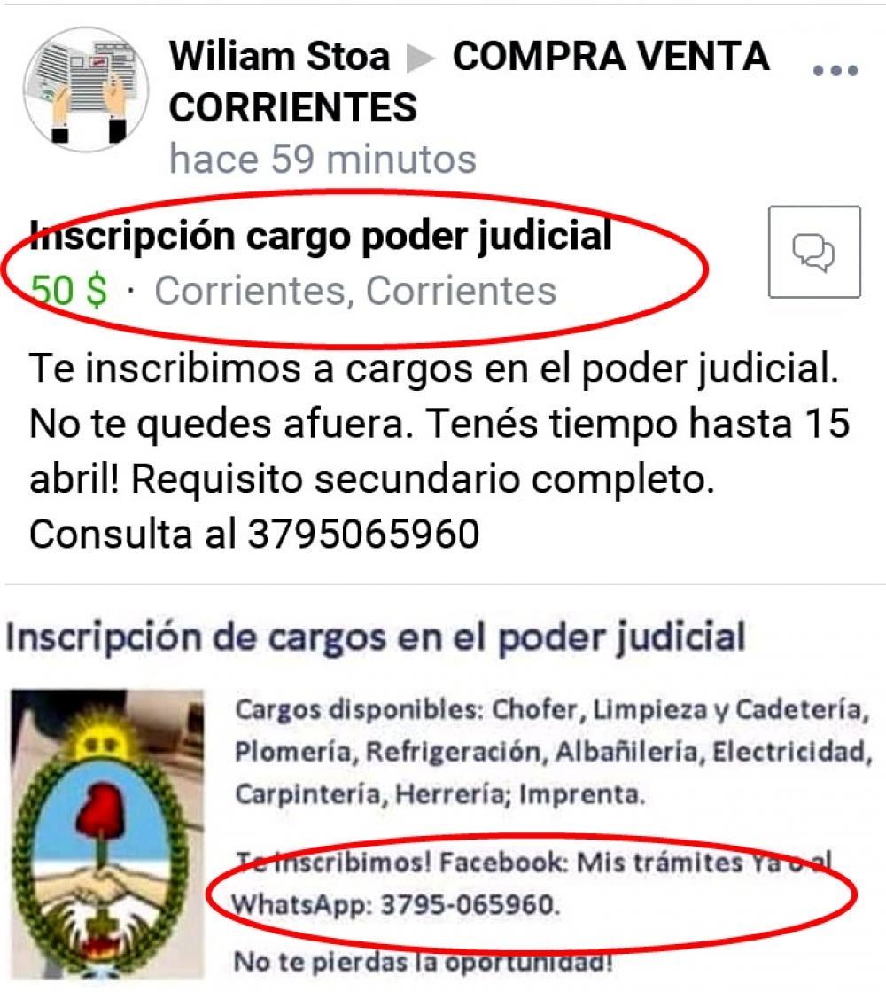
Task: Tap the phone number 3795065960
Action: point(363,534)
